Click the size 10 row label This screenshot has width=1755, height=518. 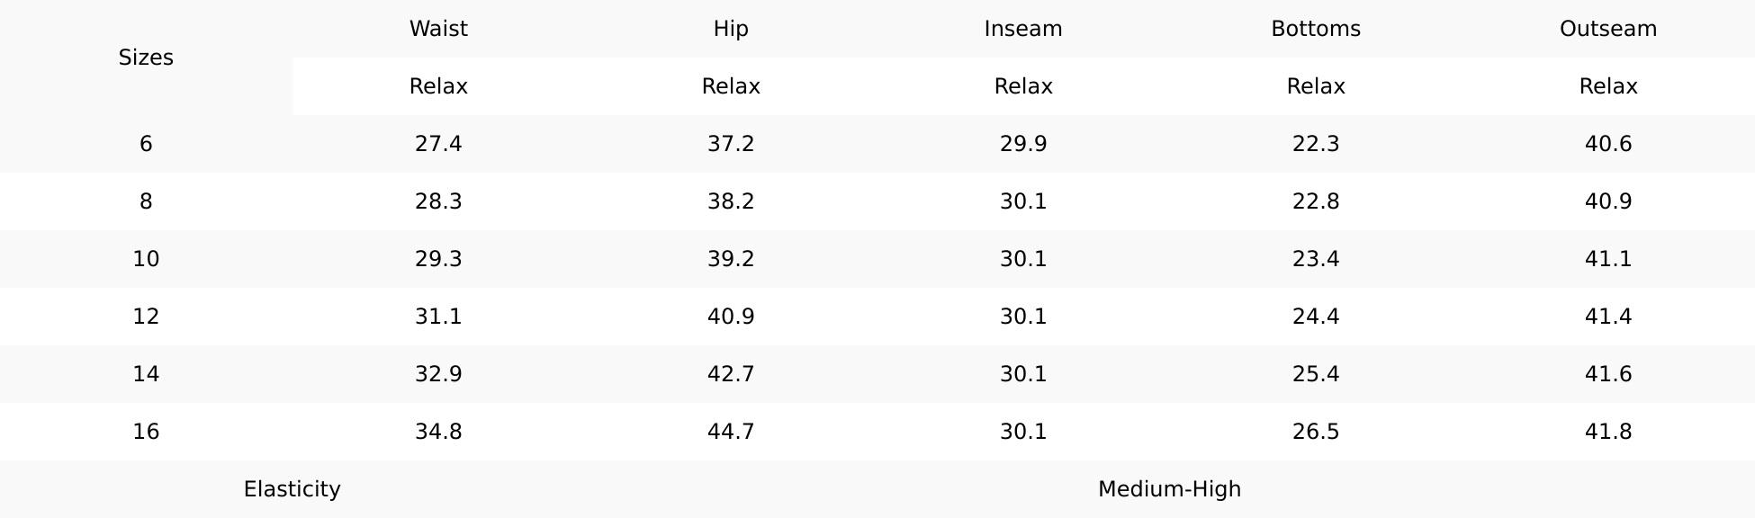(x=146, y=259)
